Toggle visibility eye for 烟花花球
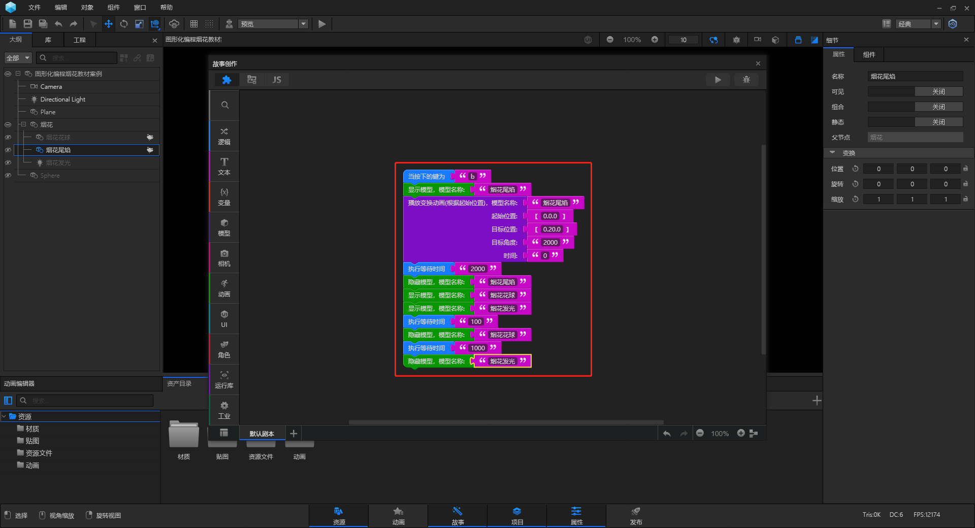975x528 pixels. point(8,138)
